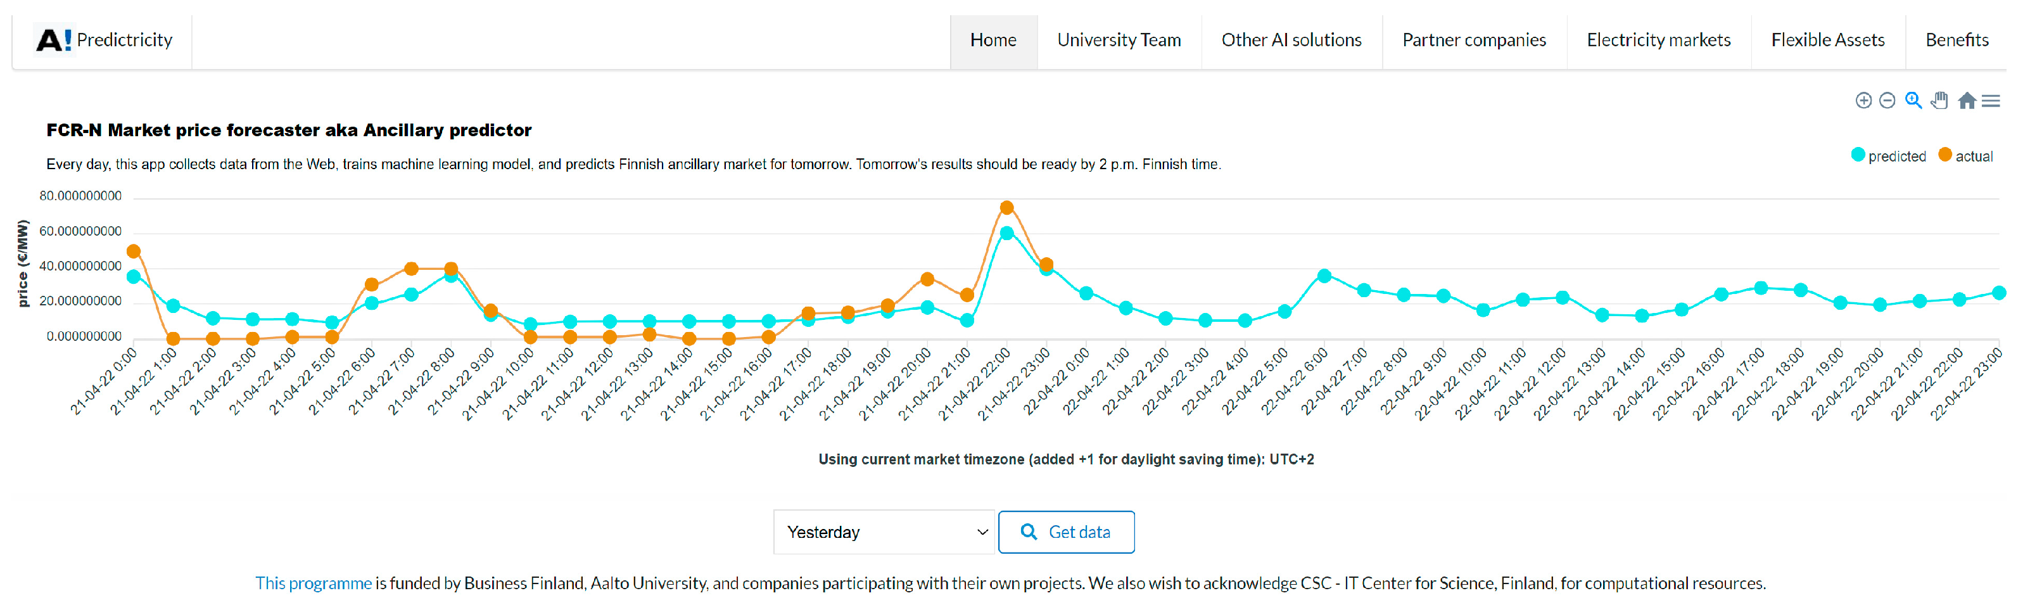Open Other AI solutions menu item
The height and width of the screenshot is (612, 2030).
point(1291,40)
